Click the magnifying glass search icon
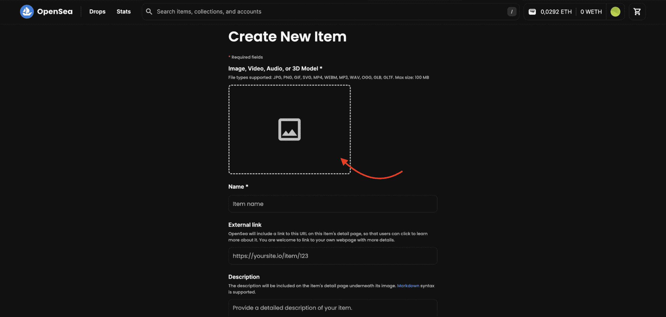Viewport: 666px width, 317px height. tap(149, 12)
